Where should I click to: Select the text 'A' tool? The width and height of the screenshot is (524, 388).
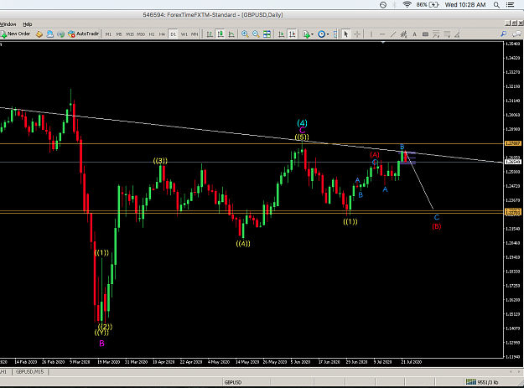414,34
